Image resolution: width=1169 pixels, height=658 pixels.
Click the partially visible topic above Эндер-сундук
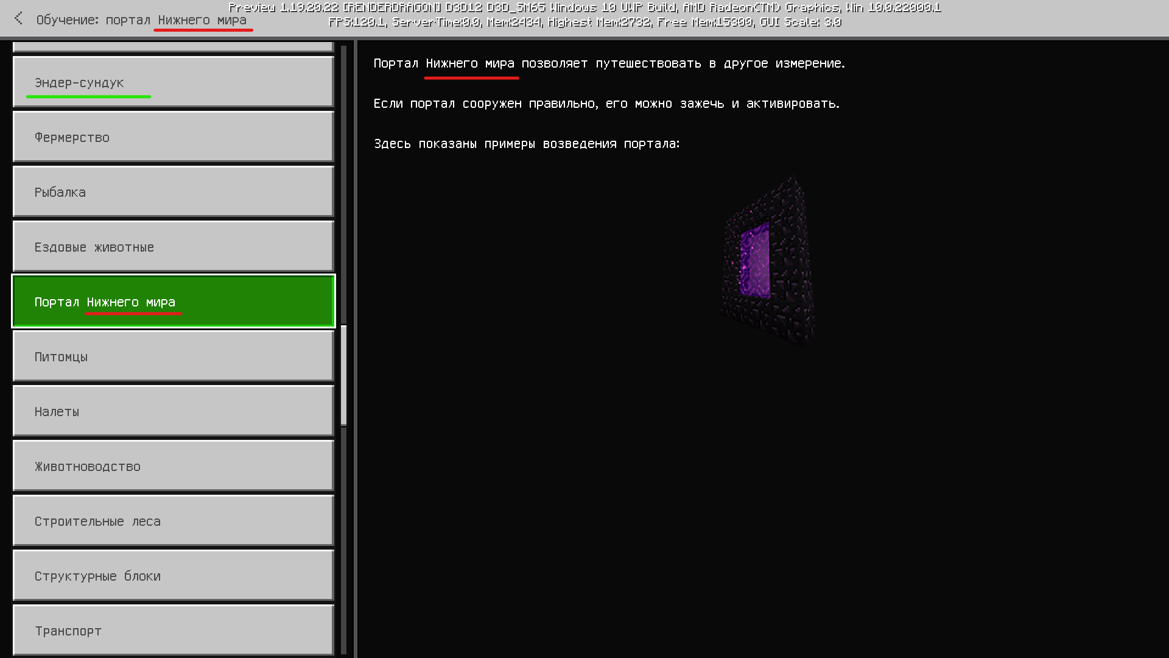(173, 46)
